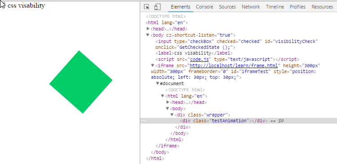
Task: Collapse the inner body node
Action: point(168,108)
